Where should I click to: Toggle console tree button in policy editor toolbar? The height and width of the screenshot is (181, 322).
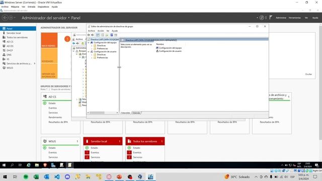(x=98, y=35)
